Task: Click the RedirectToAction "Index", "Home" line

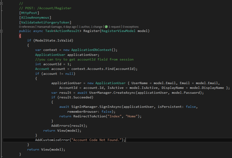Action: 100,116
